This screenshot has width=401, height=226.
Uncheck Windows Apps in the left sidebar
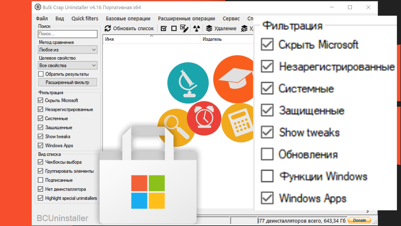[x=40, y=146]
